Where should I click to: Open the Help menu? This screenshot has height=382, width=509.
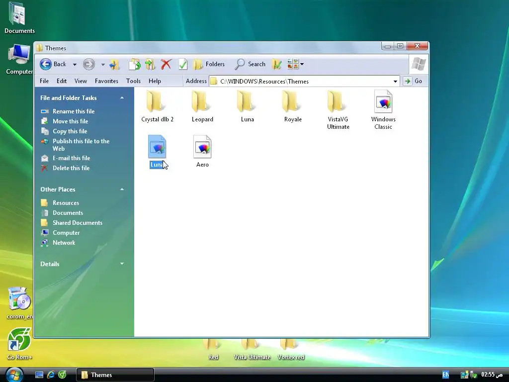pyautogui.click(x=155, y=81)
